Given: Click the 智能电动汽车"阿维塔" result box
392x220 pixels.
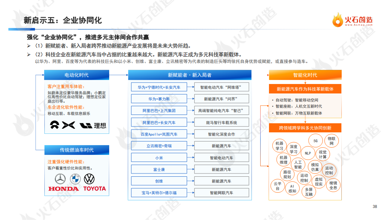Looking at the screenshot, I should click(x=222, y=87).
